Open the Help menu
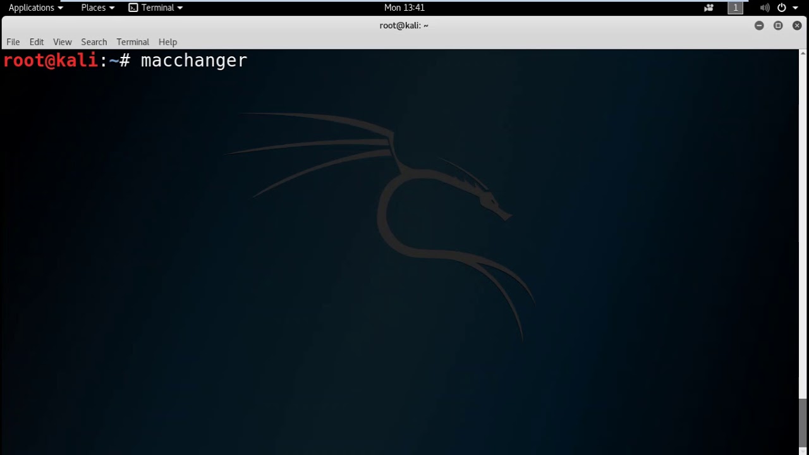Screen dimensions: 809x455 tap(167, 42)
